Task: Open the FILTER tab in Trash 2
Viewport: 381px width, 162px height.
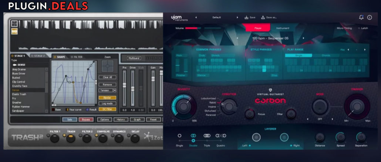Action: pyautogui.click(x=77, y=57)
